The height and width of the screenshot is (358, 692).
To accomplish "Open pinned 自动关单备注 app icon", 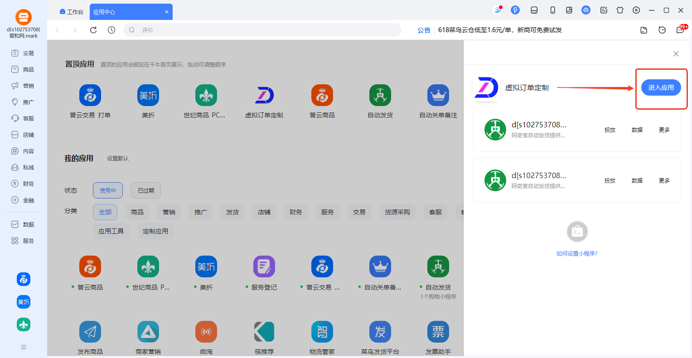I will pos(438,95).
